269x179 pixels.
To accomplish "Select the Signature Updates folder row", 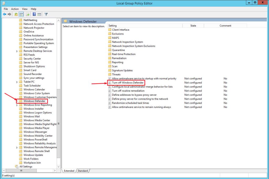I will [x=122, y=70].
